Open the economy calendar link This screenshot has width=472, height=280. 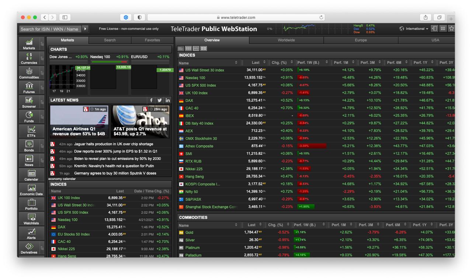pyautogui.click(x=62, y=179)
